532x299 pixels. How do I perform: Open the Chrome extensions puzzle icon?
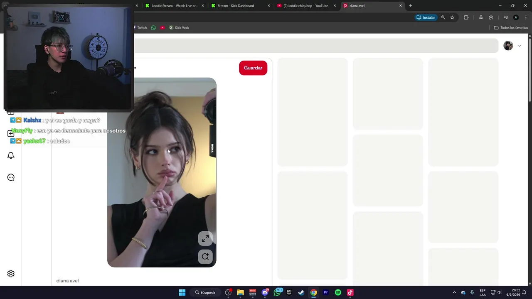pyautogui.click(x=466, y=17)
